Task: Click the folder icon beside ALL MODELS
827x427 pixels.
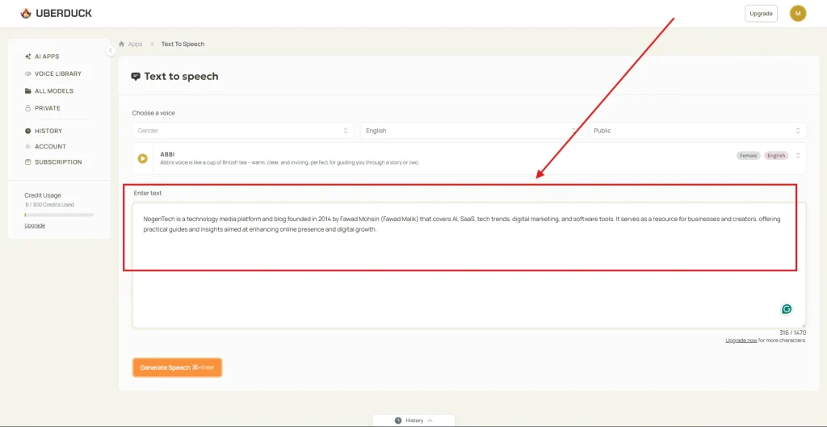Action: tap(28, 90)
